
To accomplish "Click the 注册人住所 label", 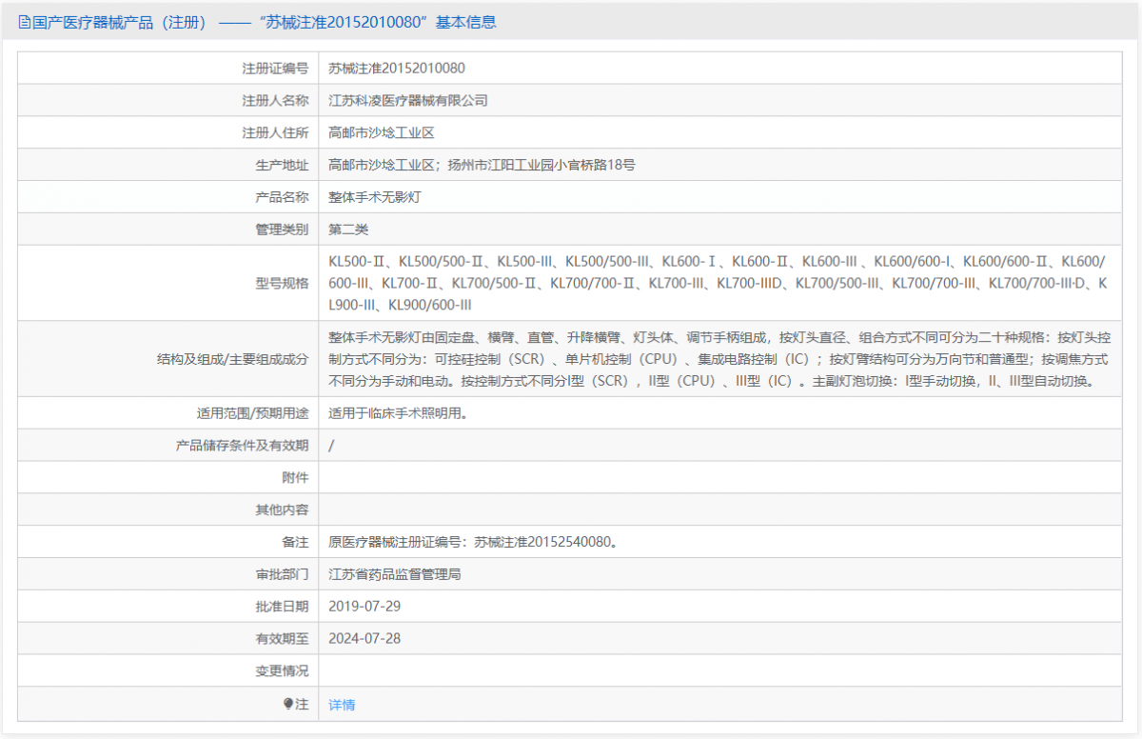I will (275, 132).
